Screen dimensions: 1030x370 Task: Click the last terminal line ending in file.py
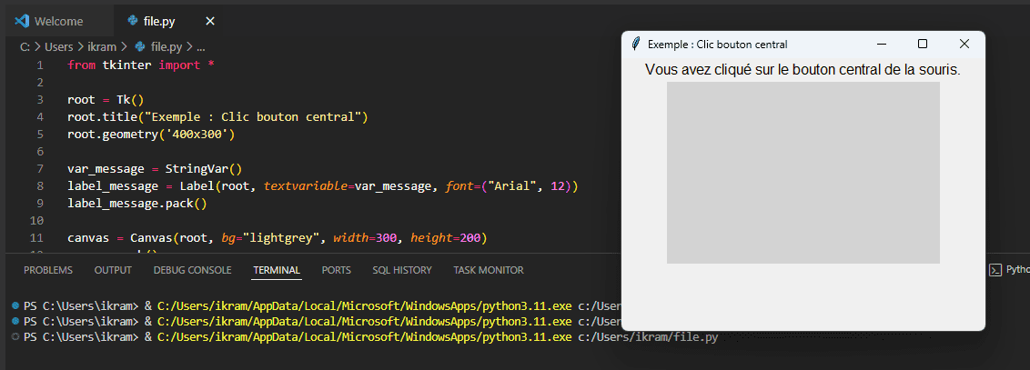point(370,337)
